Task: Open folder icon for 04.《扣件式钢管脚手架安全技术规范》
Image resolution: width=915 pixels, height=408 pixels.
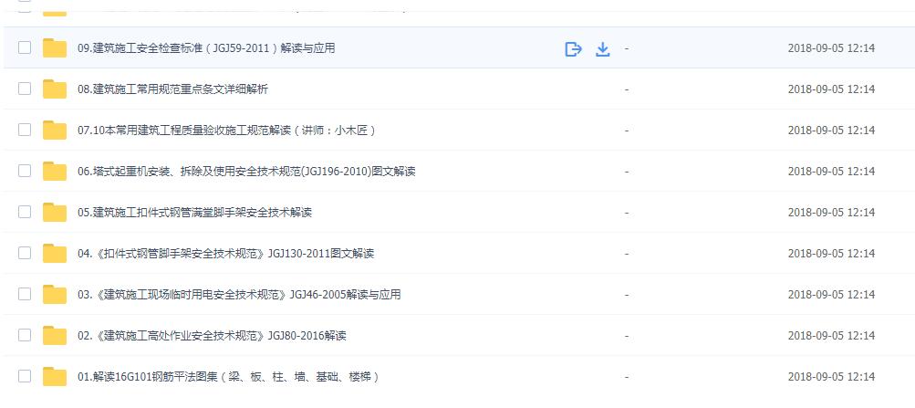Action: pyautogui.click(x=55, y=254)
